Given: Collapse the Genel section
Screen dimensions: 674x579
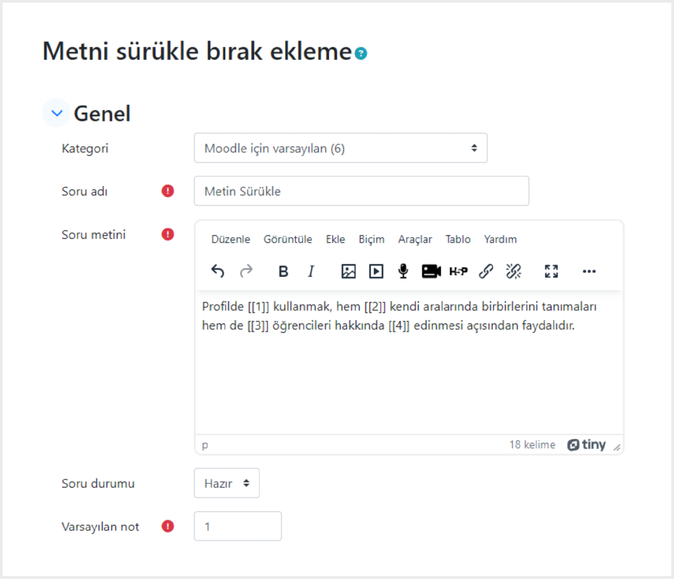Looking at the screenshot, I should tap(57, 113).
